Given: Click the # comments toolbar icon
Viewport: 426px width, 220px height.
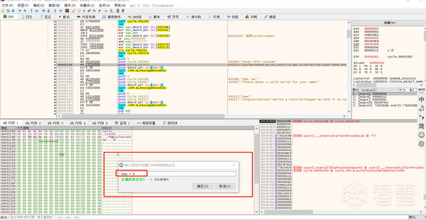Looking at the screenshot, I should click(99, 11).
